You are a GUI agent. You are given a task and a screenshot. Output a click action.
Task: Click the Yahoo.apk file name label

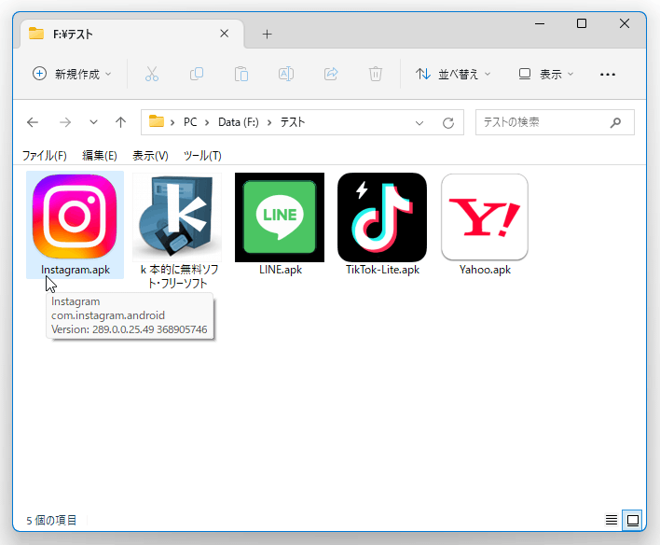[485, 270]
